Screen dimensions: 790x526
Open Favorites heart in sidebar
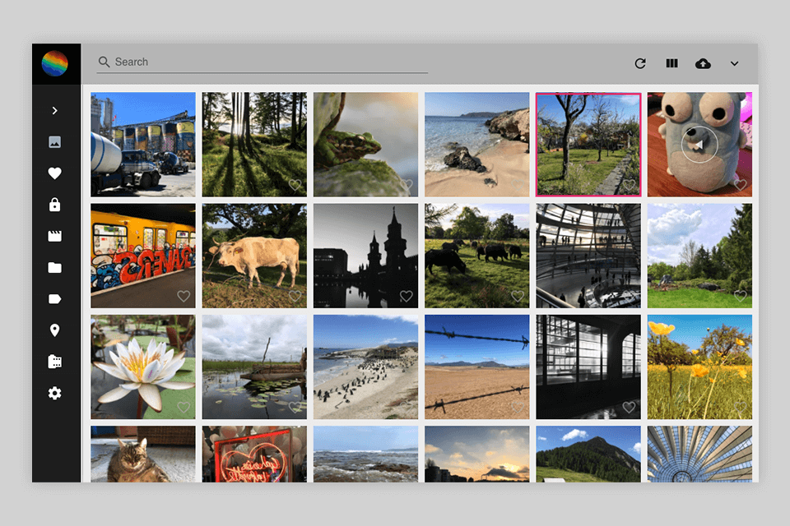tap(55, 173)
